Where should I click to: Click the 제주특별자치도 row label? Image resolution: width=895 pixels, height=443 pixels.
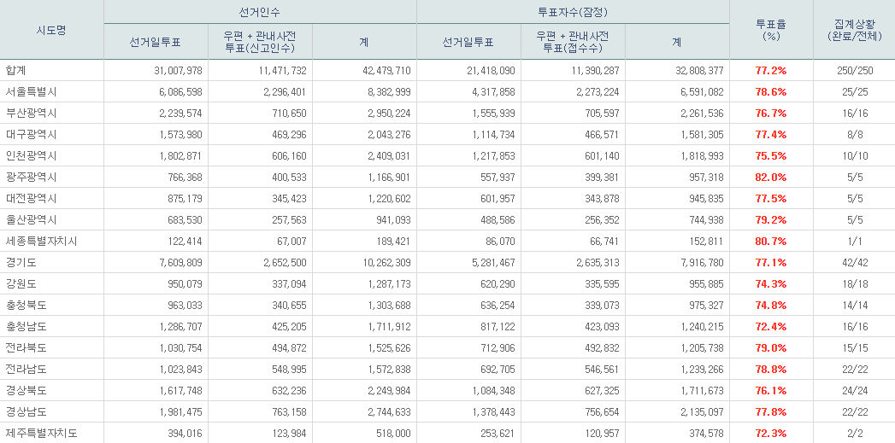pos(41,433)
